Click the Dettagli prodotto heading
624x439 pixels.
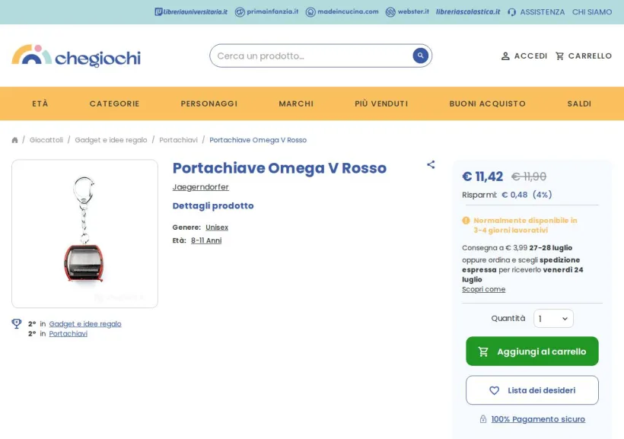coord(213,205)
